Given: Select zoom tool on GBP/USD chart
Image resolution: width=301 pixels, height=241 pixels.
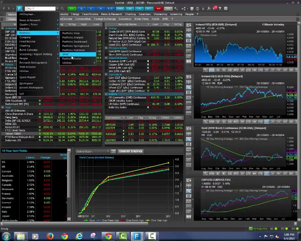Looking at the screenshot, I should click(189, 191).
